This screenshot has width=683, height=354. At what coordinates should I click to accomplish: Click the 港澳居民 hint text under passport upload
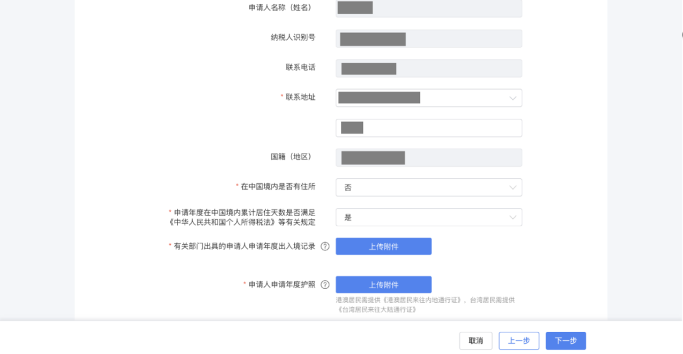[x=425, y=300]
